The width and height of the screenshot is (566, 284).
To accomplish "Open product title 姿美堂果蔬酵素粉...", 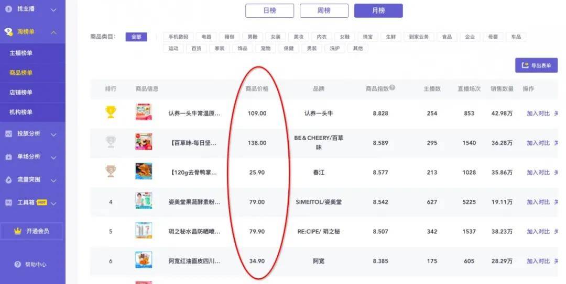I will pos(194,202).
